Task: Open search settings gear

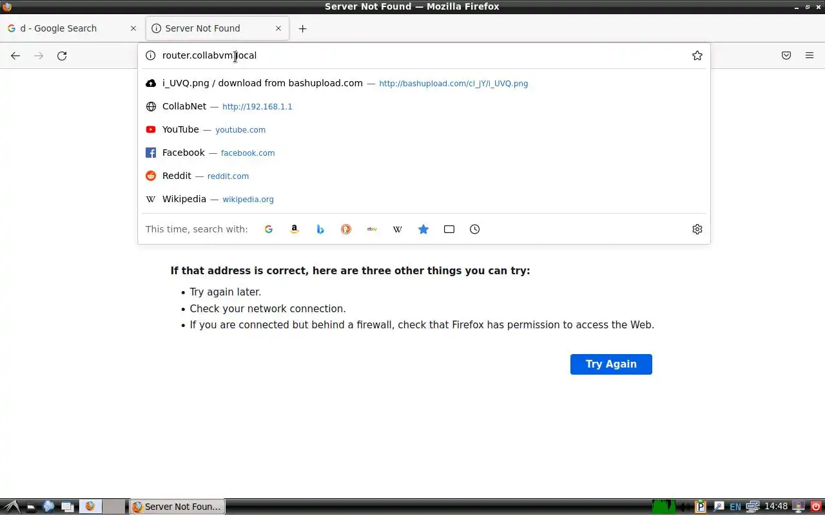Action: coord(697,229)
